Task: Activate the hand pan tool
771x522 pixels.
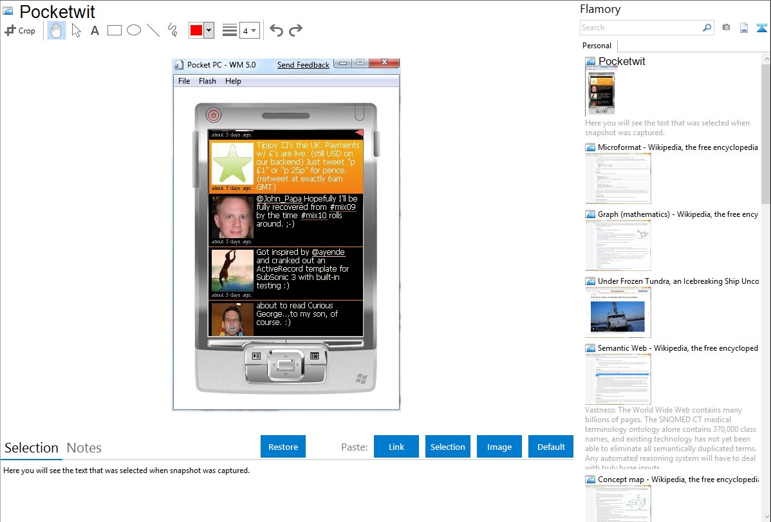Action: pyautogui.click(x=57, y=30)
